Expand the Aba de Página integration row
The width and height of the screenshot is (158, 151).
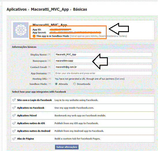coord(83,139)
